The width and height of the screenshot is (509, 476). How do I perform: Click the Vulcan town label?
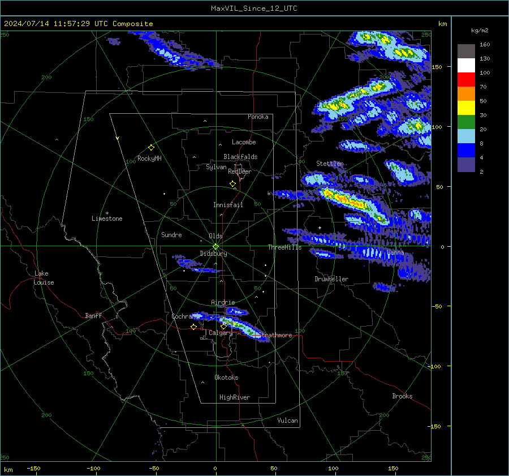287,421
